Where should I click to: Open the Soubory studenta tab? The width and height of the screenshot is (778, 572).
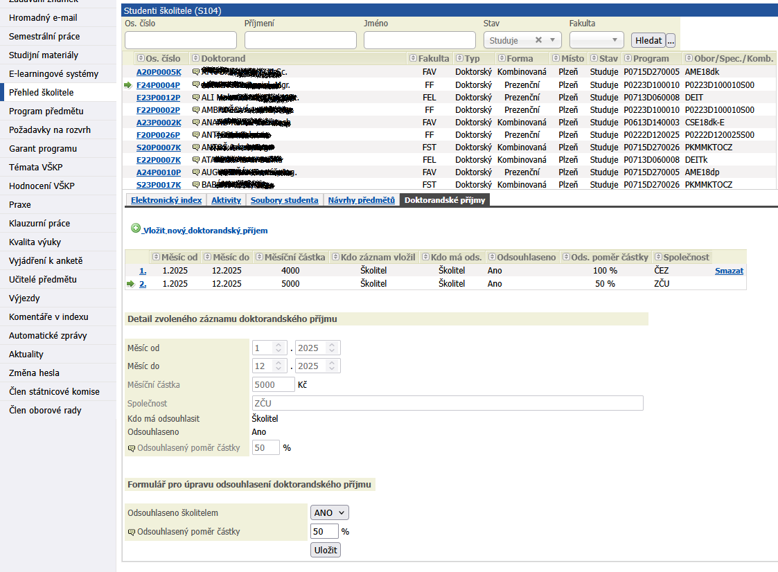pyautogui.click(x=284, y=200)
